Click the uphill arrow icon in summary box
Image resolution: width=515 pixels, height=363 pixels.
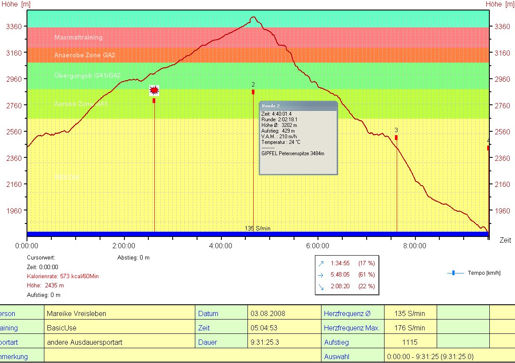pyautogui.click(x=321, y=263)
